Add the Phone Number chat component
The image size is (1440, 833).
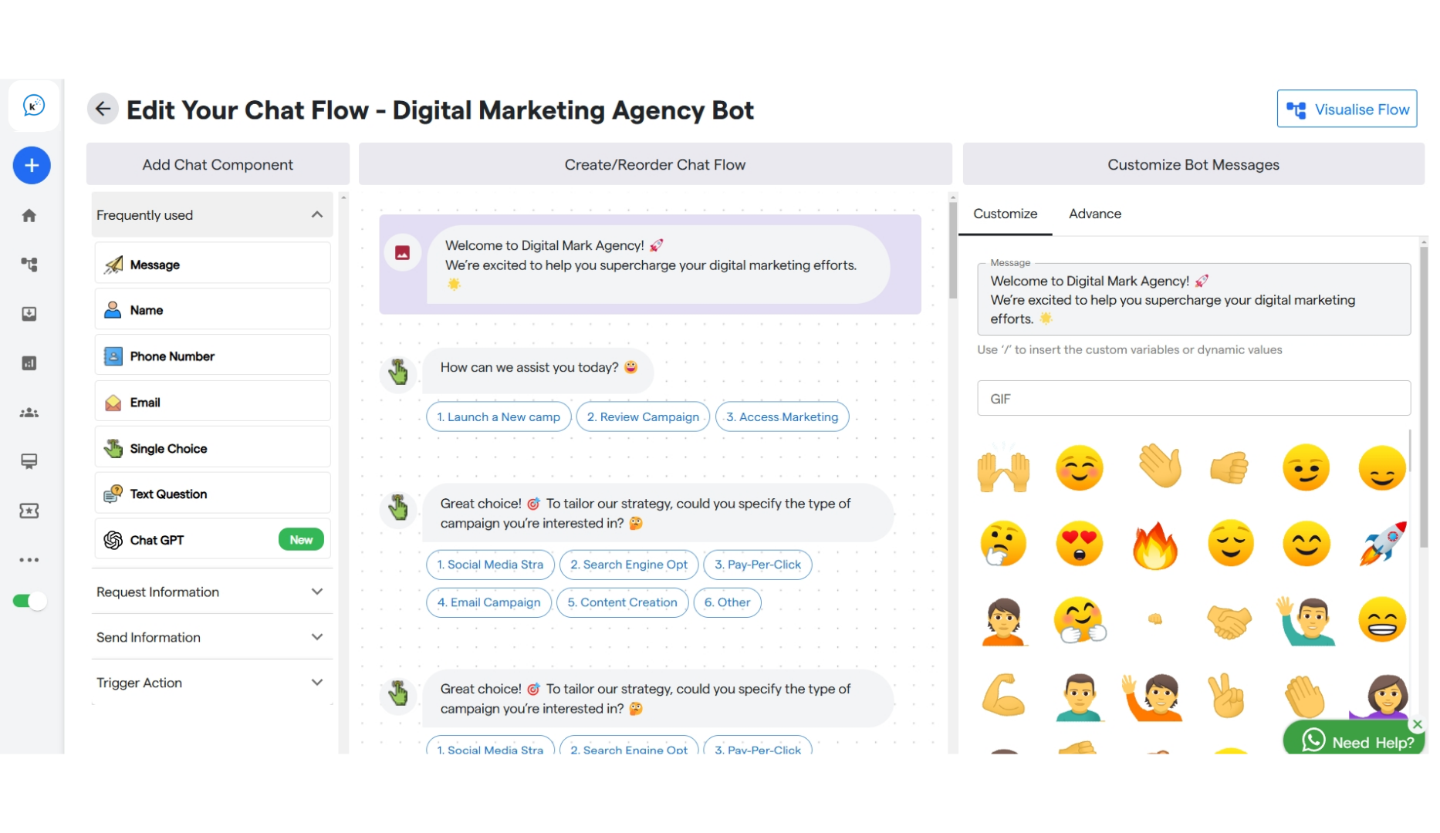click(213, 356)
